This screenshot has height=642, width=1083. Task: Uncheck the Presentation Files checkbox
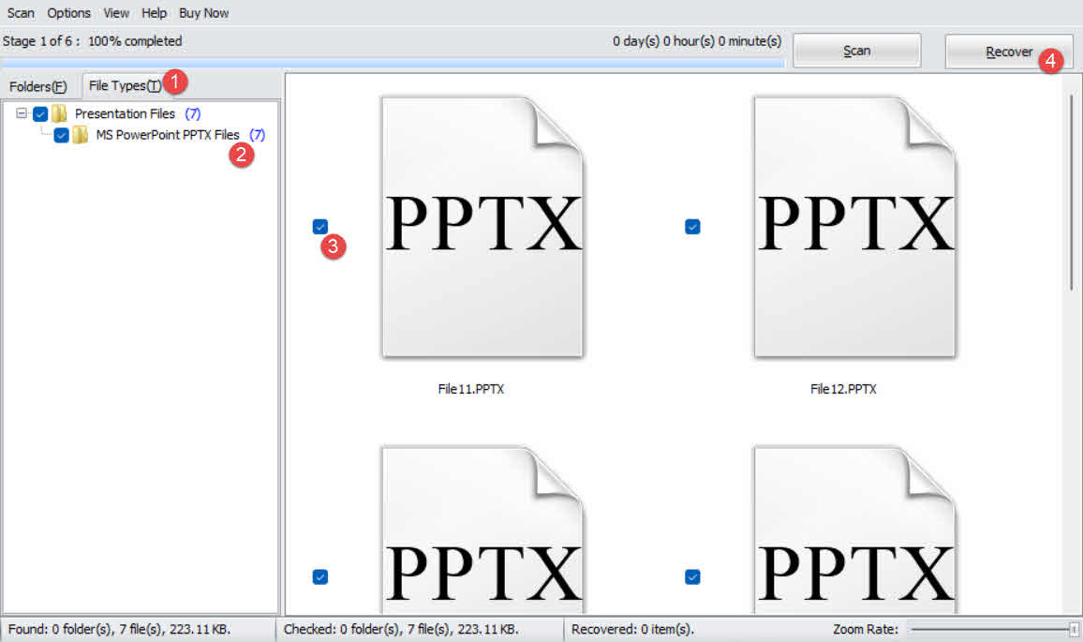tap(40, 114)
